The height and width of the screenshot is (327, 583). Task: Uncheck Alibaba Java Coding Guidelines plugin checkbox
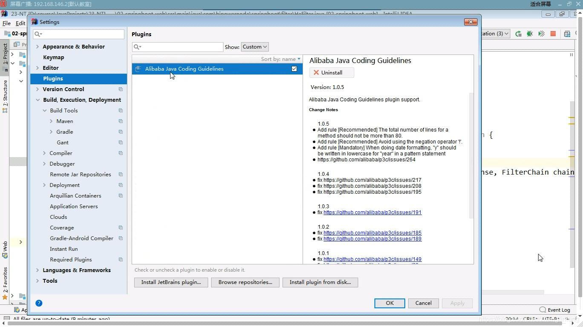[x=294, y=69]
